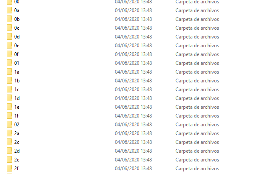258x174 pixels.
Task: Click the folder name 1e
Action: click(x=17, y=107)
